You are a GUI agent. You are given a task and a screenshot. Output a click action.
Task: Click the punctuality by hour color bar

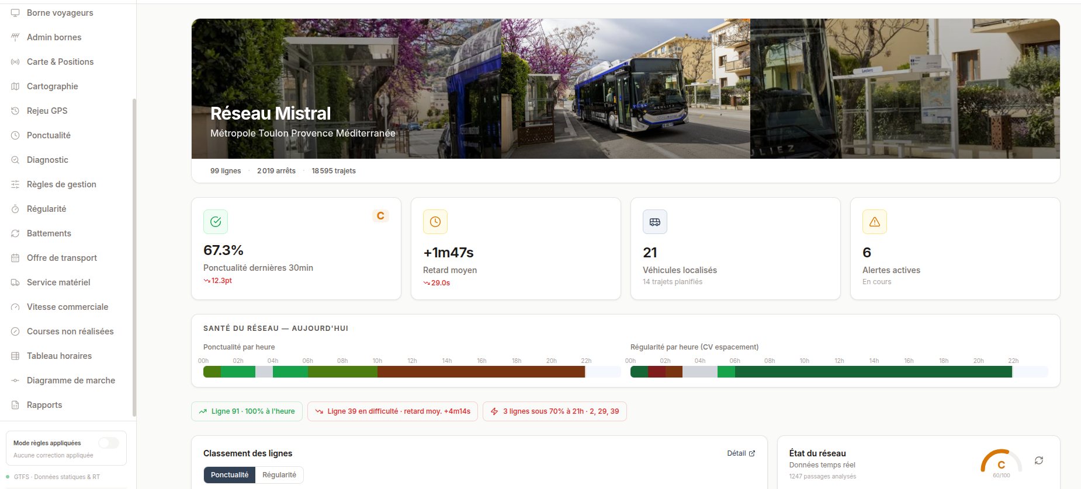click(412, 372)
